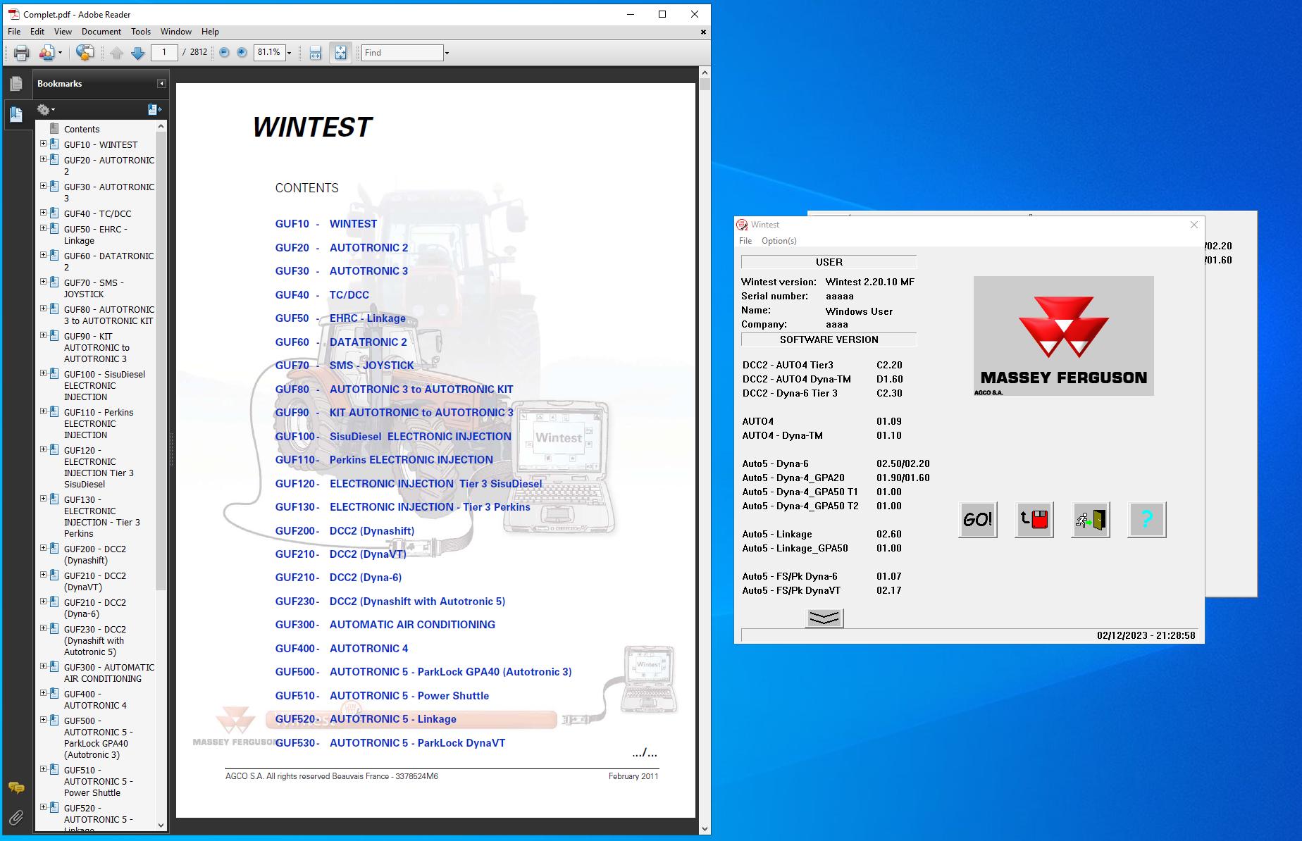Collapse the Bookmarks panel arrow

pyautogui.click(x=161, y=84)
